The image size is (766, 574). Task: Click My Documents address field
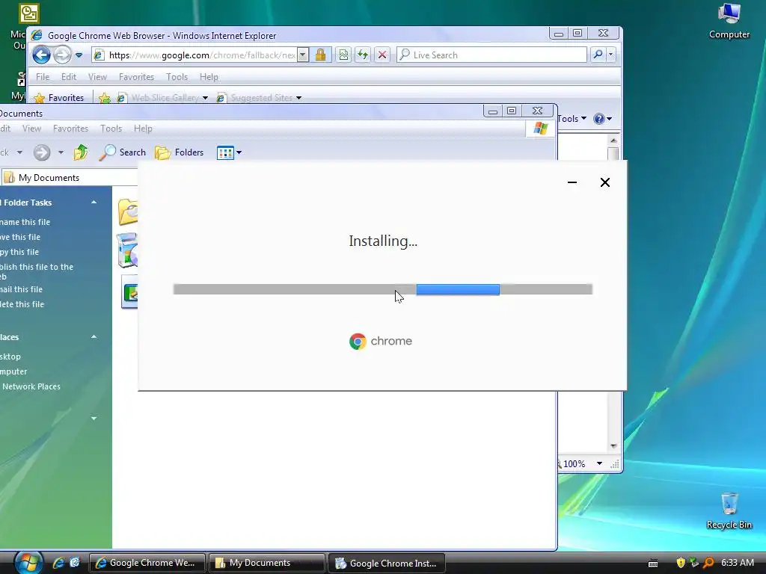pos(70,178)
